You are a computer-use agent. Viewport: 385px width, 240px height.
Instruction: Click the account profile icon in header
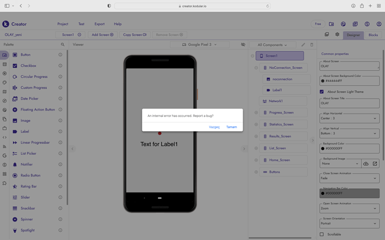pos(379,24)
